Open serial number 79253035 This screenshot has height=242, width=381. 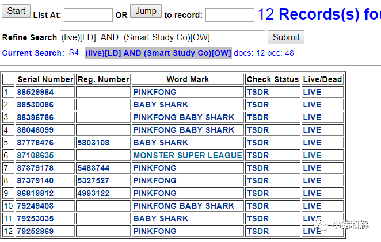coord(35,218)
